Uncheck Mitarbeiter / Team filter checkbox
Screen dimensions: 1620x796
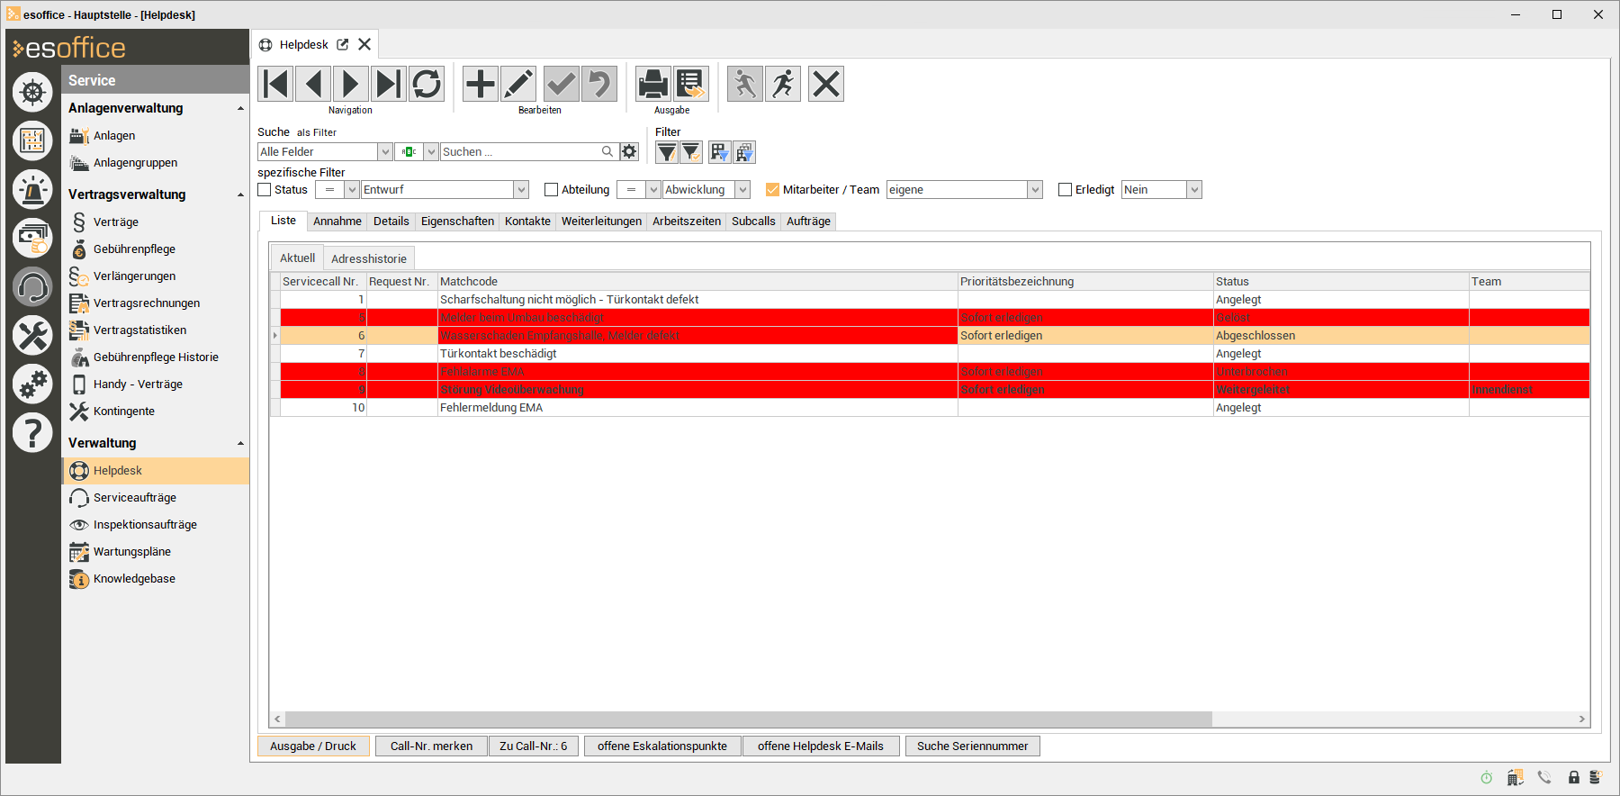click(772, 190)
